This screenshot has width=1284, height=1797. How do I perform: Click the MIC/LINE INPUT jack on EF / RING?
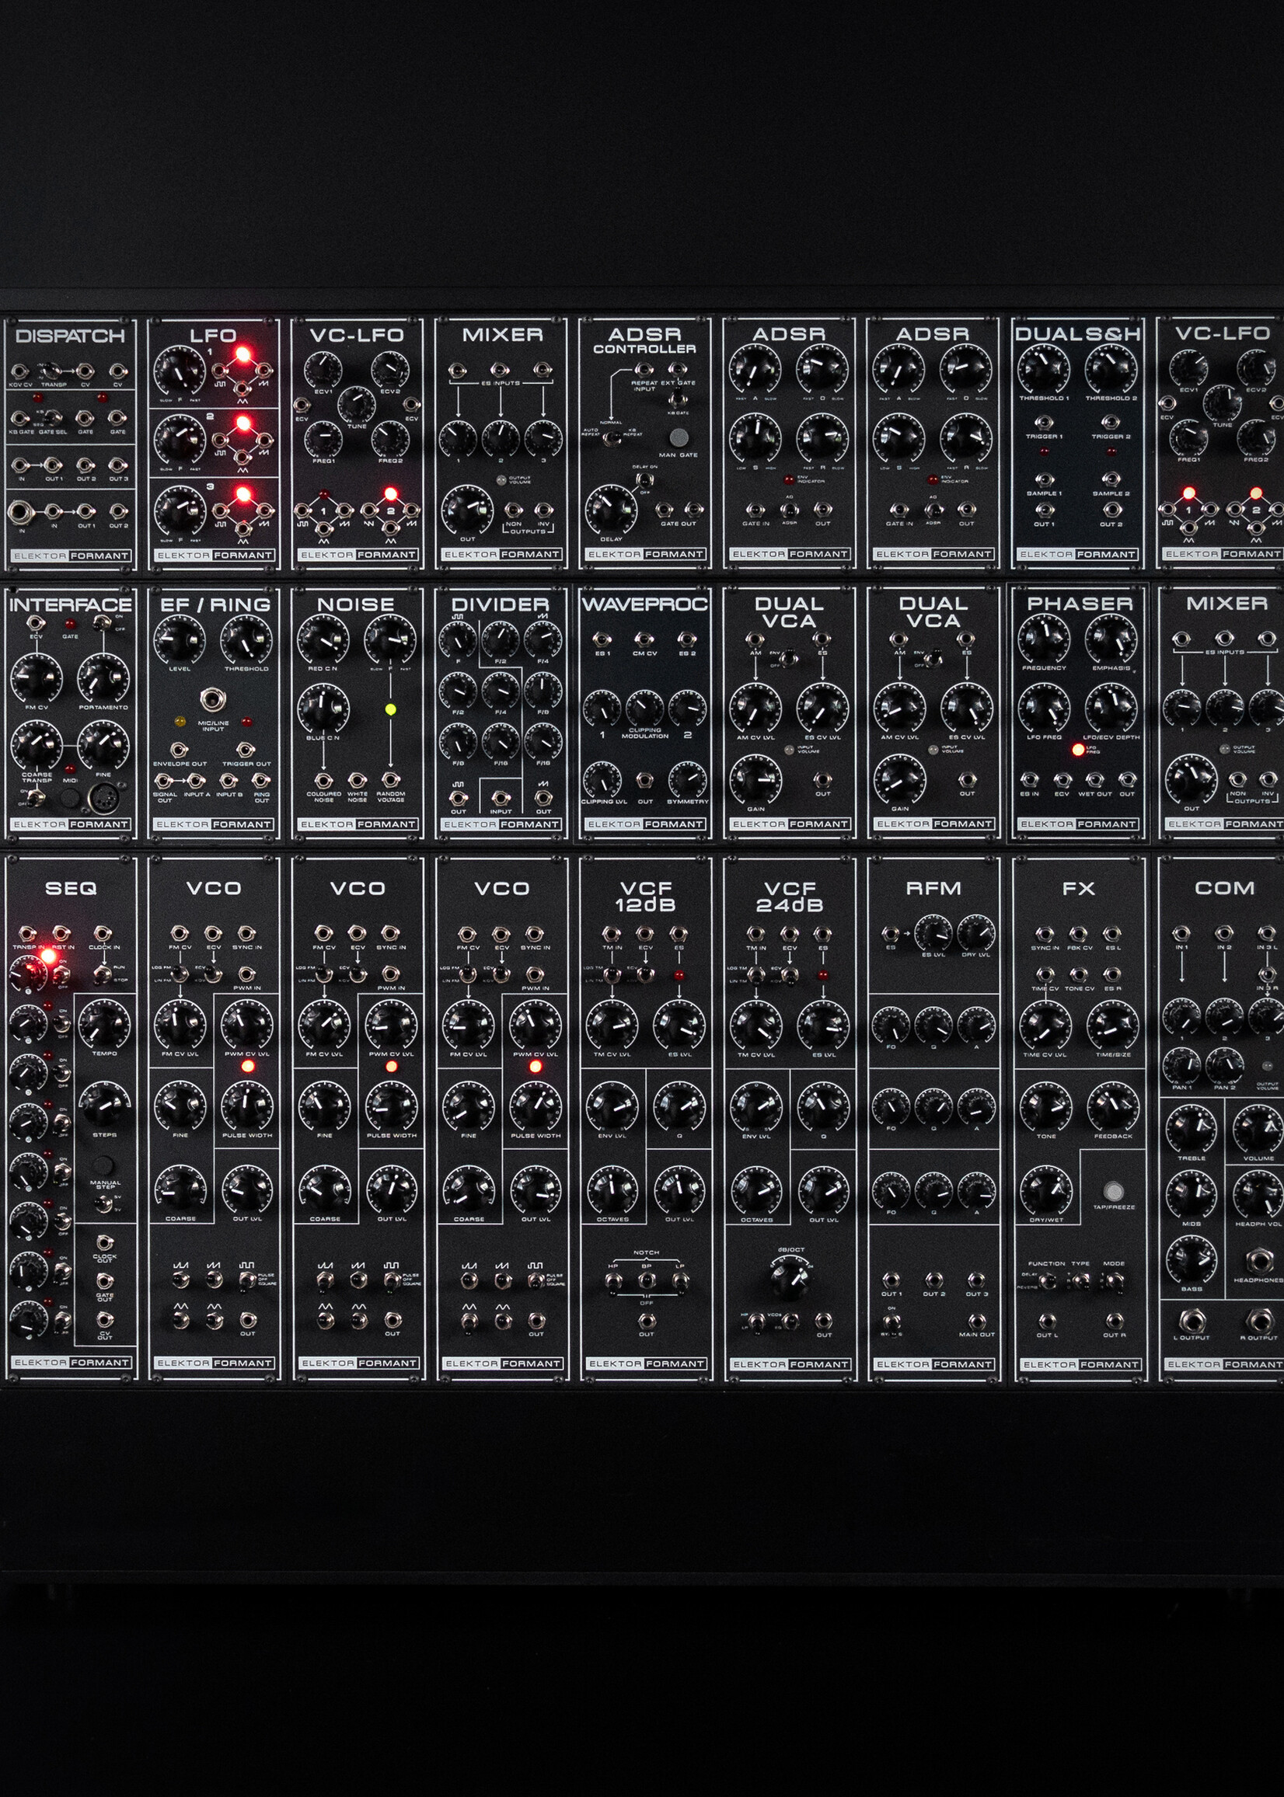point(212,700)
